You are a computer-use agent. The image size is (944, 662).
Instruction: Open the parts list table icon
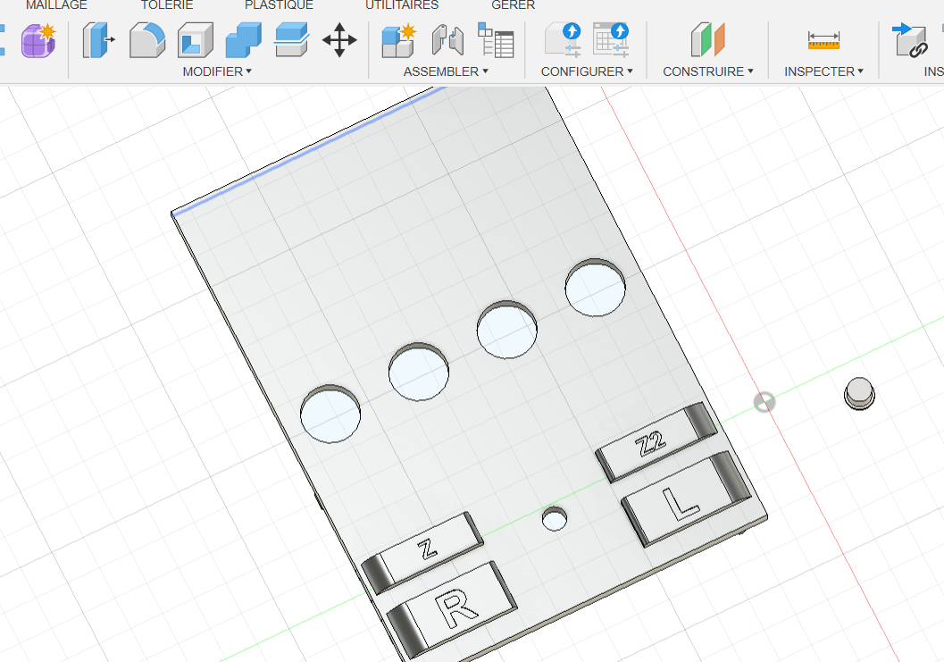pos(496,40)
